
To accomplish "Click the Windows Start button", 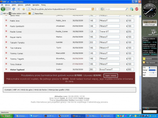I will point(7,116).
